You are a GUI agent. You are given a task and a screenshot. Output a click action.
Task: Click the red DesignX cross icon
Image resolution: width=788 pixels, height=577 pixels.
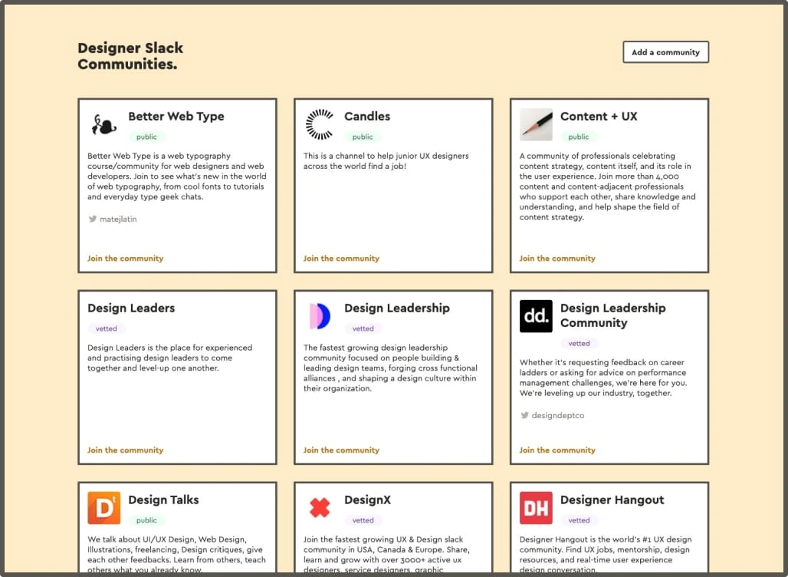point(320,506)
